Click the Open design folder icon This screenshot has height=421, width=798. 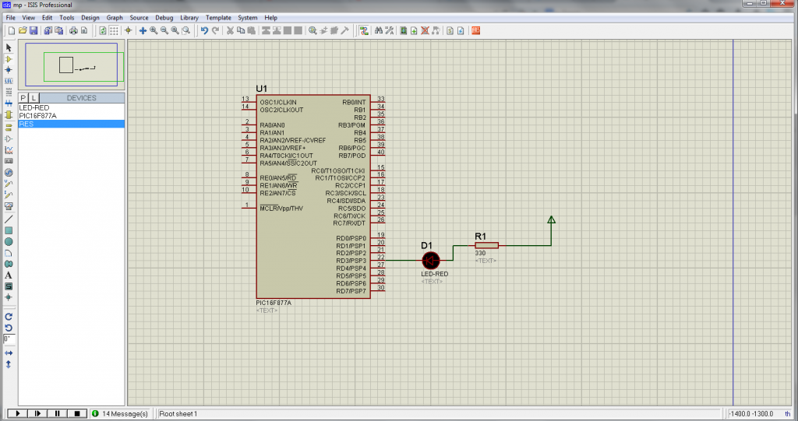[23, 30]
